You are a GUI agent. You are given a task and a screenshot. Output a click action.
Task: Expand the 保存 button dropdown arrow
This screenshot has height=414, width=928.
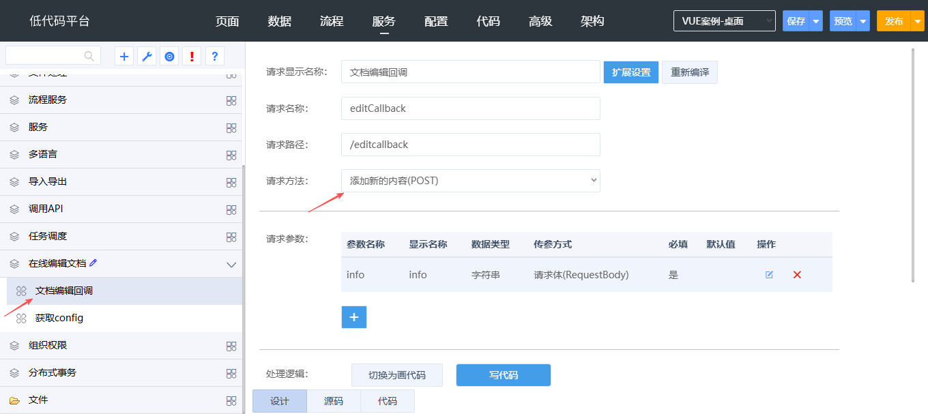pyautogui.click(x=816, y=21)
